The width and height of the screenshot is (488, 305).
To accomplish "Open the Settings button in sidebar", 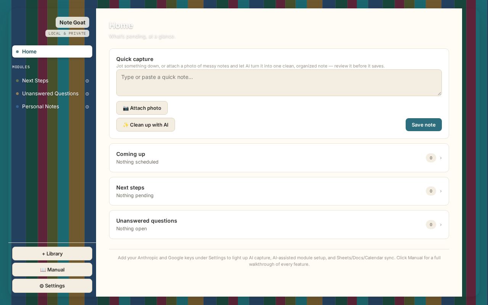I will tap(52, 286).
